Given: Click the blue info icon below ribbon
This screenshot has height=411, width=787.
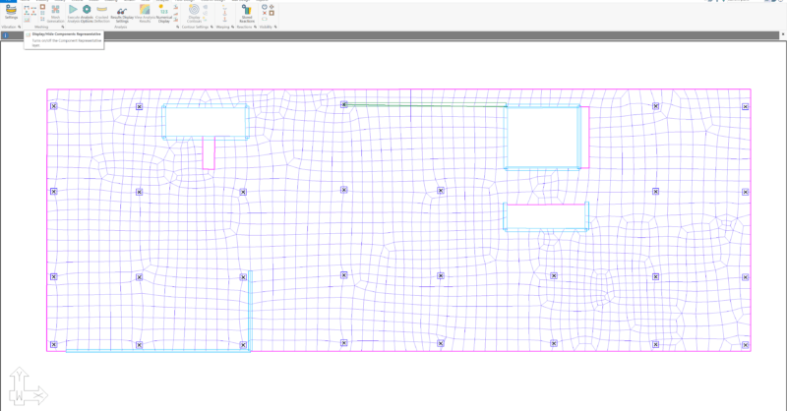Looking at the screenshot, I should pos(5,35).
